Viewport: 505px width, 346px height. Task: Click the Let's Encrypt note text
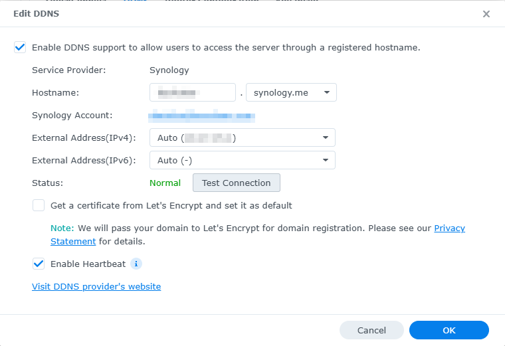pyautogui.click(x=239, y=228)
